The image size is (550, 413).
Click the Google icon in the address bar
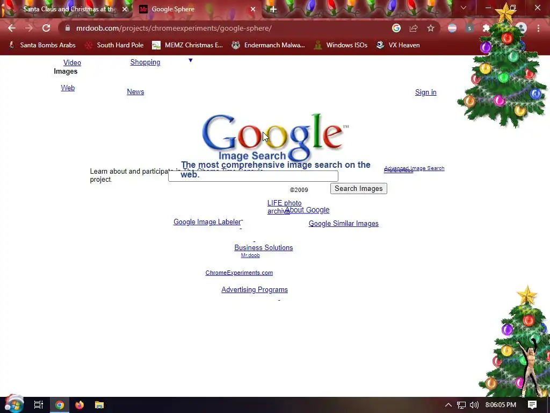point(396,28)
